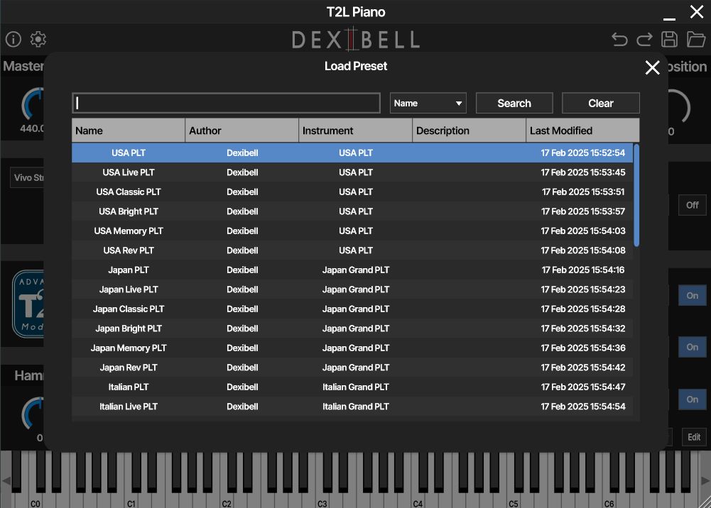
Task: Sort presets by Author column header
Action: [241, 131]
